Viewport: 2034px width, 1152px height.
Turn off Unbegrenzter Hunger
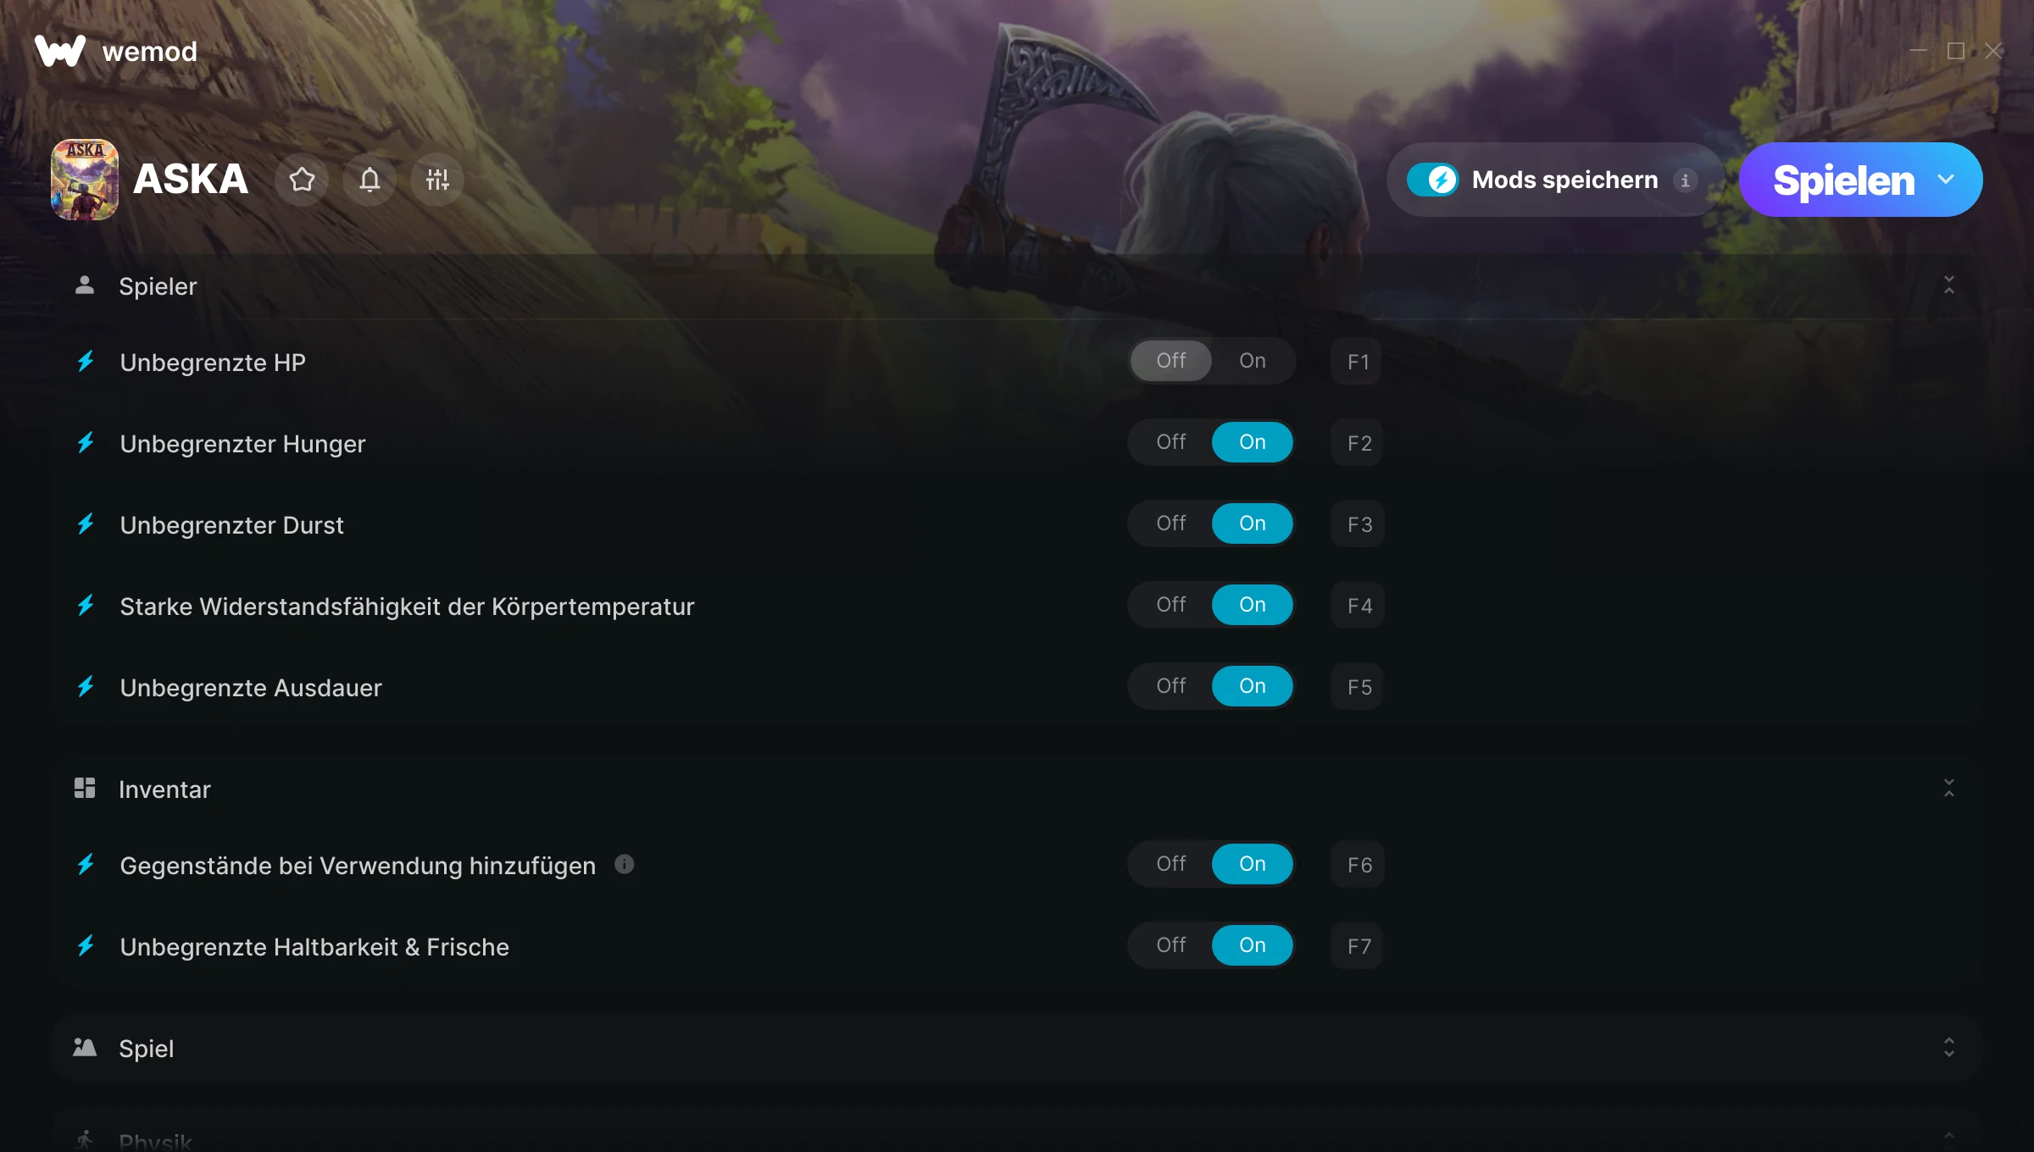point(1171,442)
